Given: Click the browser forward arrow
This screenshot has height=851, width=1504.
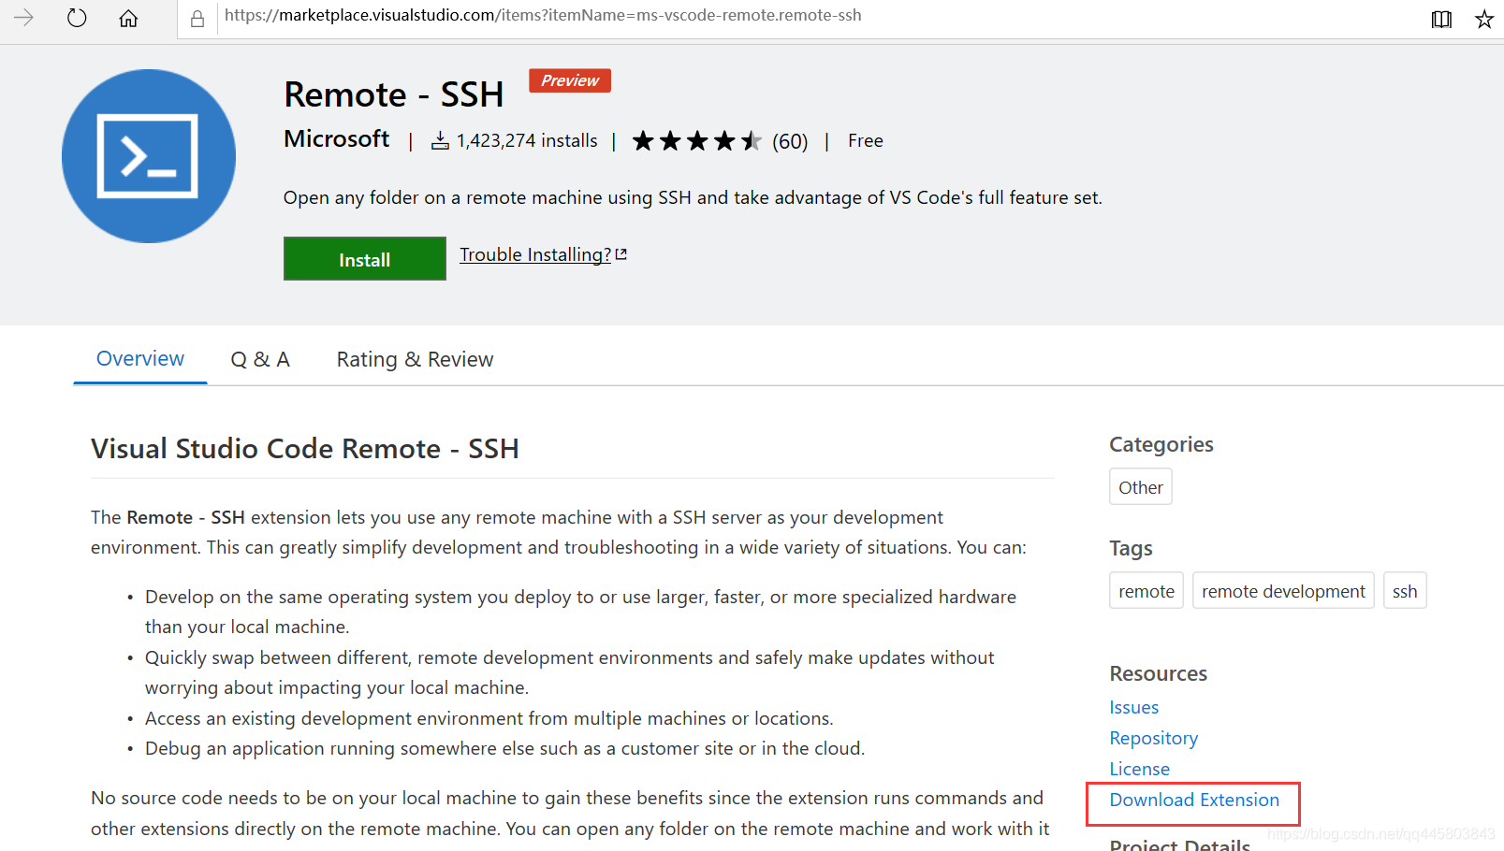Looking at the screenshot, I should pos(23,18).
